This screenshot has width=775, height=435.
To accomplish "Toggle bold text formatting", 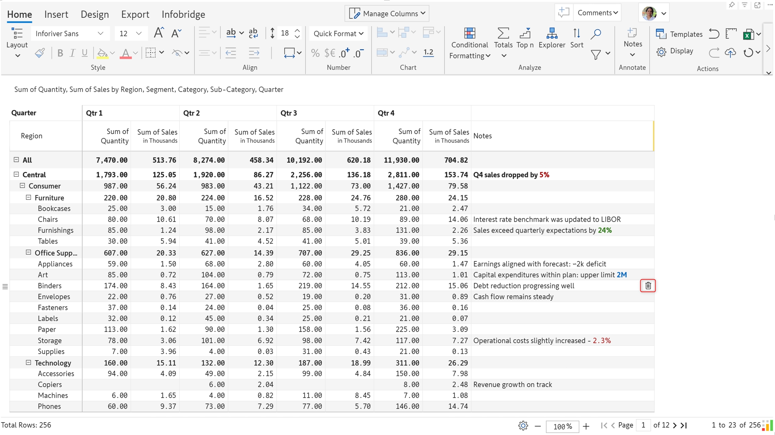I will pyautogui.click(x=60, y=53).
